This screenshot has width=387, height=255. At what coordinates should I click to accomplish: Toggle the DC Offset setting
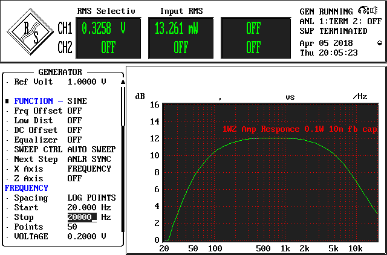pyautogui.click(x=74, y=130)
